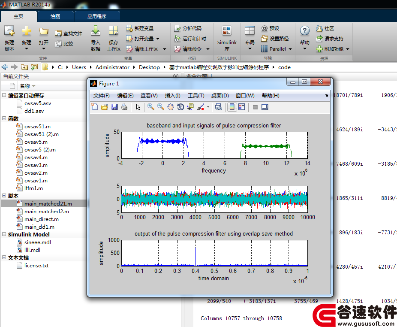Click Desktop in the address path

point(149,67)
